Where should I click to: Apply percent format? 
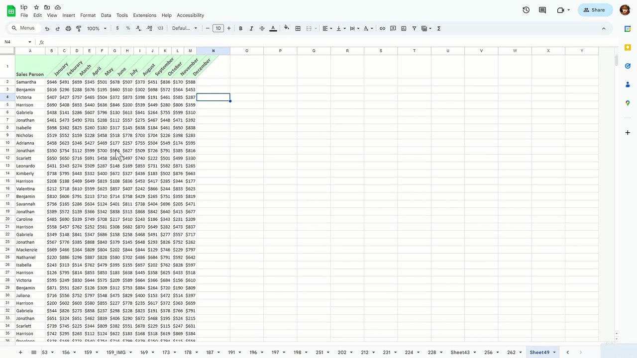click(128, 28)
